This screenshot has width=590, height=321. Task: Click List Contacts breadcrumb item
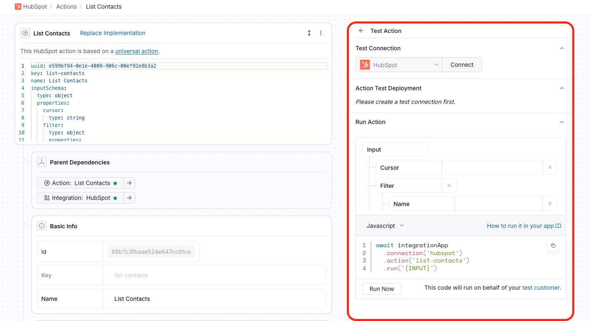pos(104,7)
